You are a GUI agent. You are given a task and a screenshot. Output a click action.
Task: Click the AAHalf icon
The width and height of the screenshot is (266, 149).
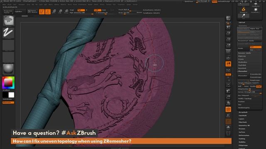tap(228, 46)
